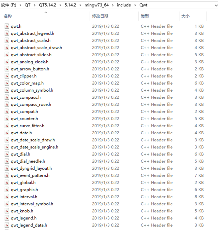Image resolution: width=218 pixels, height=231 pixels.
Task: Select the file name qwt_interval.h
Action: tap(24, 197)
